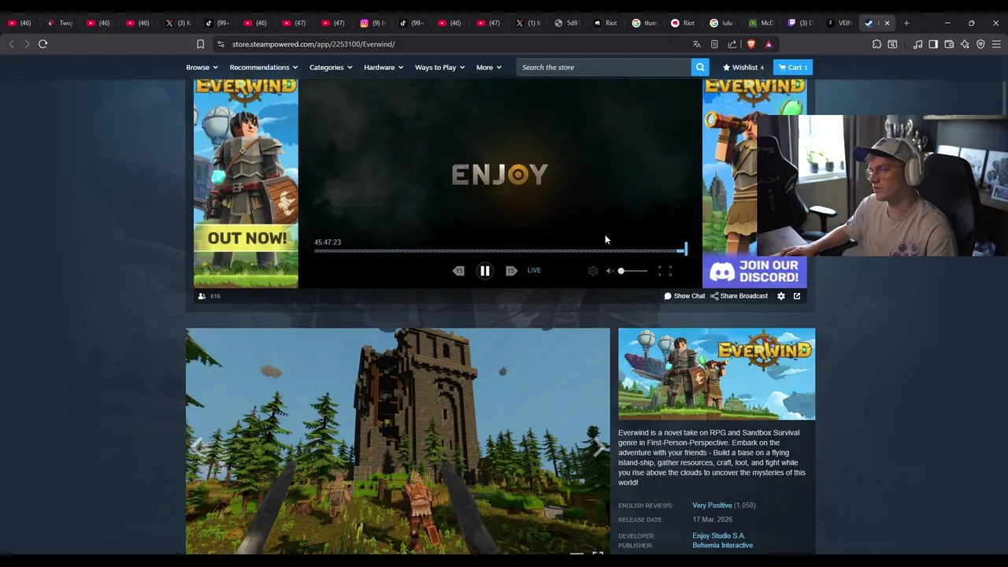The width and height of the screenshot is (1008, 567).
Task: Skip back 15 seconds in broadcast
Action: pos(458,271)
